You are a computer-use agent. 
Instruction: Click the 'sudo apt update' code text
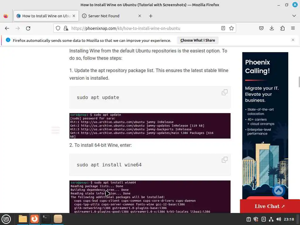(x=98, y=97)
